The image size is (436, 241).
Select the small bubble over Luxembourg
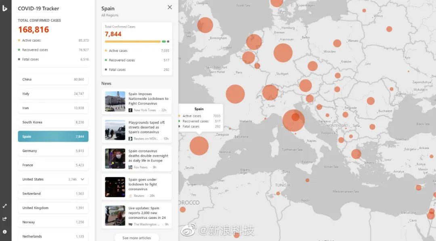point(257,66)
